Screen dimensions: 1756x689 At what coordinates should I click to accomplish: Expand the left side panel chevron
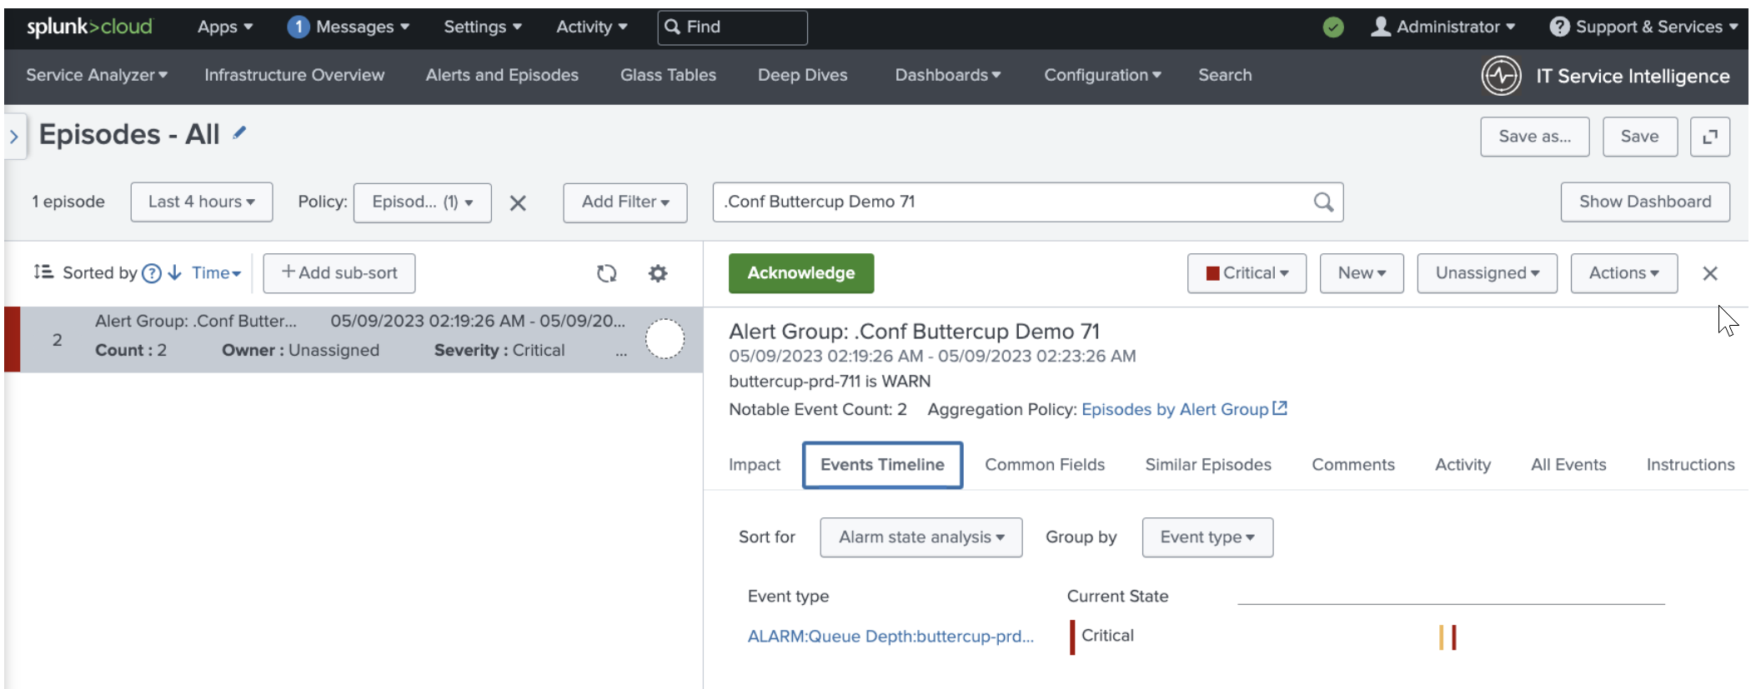(x=14, y=137)
